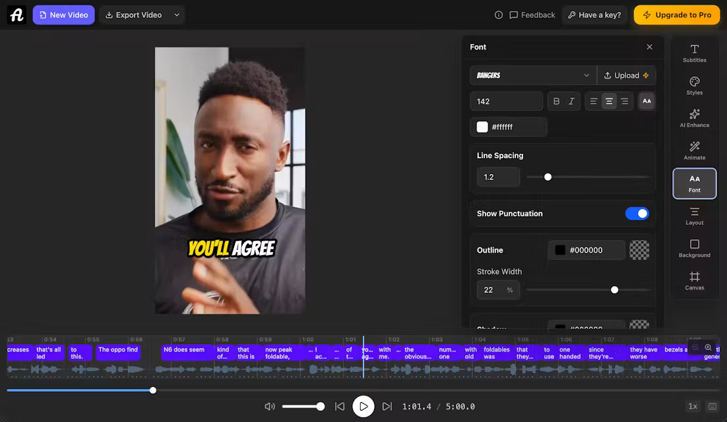The width and height of the screenshot is (727, 422).
Task: Click the playback progress bar handle
Action: [x=153, y=390]
